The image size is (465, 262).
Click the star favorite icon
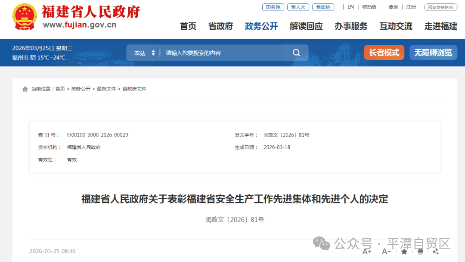pyautogui.click(x=404, y=251)
